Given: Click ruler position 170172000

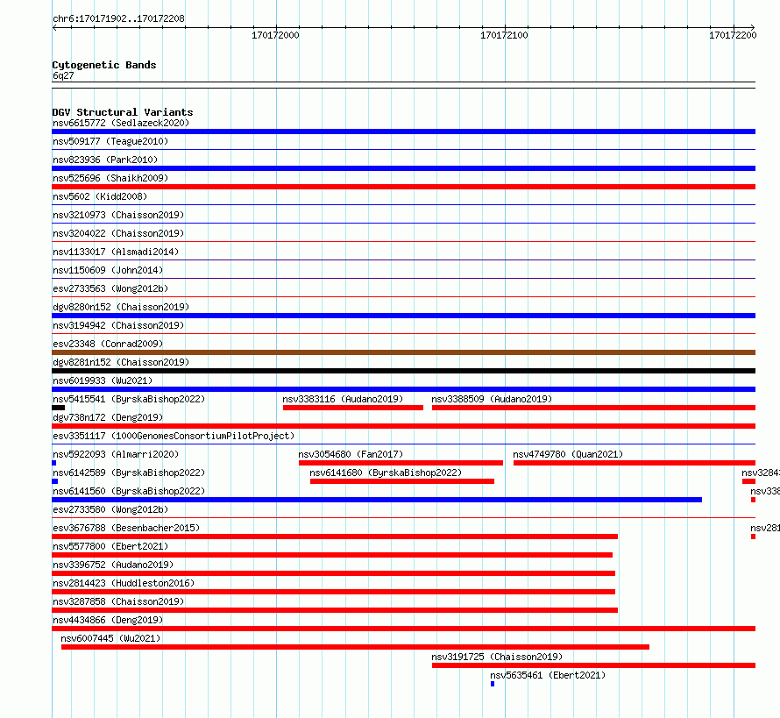Looking at the screenshot, I should 275,35.
